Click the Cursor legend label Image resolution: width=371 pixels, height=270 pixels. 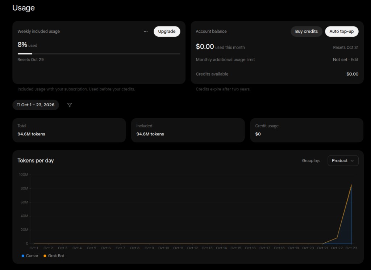[x=32, y=256]
